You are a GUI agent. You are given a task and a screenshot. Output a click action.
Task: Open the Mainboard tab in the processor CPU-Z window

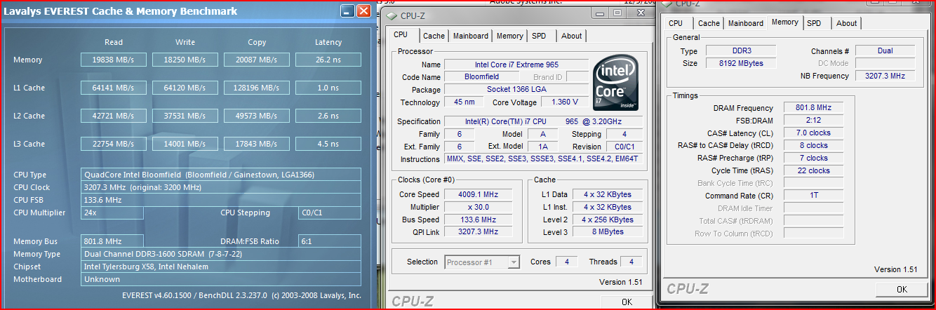click(470, 36)
